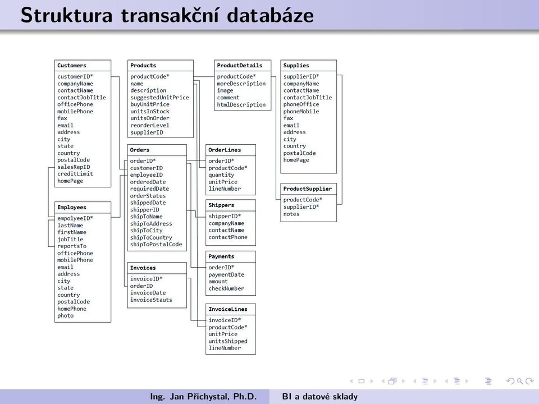Select the ProductSupplier table header

click(x=308, y=189)
